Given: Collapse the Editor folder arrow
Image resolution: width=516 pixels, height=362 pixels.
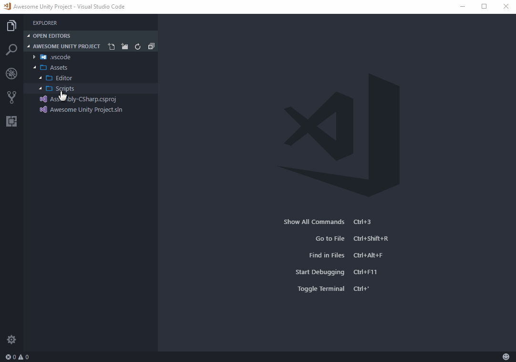Looking at the screenshot, I should [x=40, y=78].
